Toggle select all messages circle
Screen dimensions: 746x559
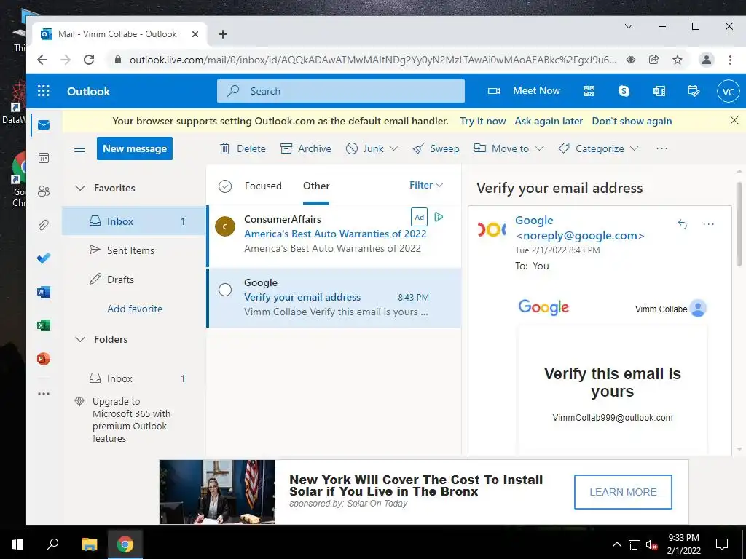(x=225, y=186)
